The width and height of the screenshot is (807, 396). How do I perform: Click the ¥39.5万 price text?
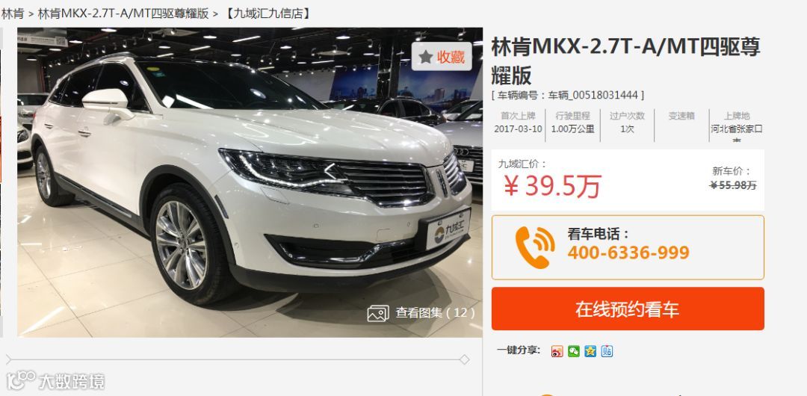pyautogui.click(x=553, y=186)
